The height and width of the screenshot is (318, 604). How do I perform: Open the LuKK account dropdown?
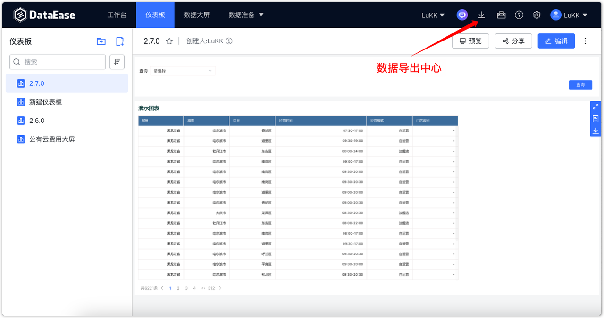pyautogui.click(x=569, y=15)
